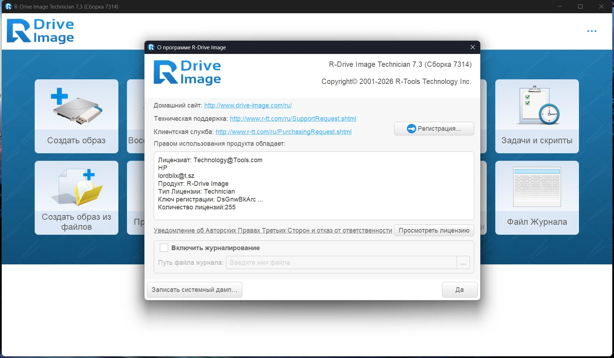Open the SupportRequest technical support link
This screenshot has width=614, height=358.
click(293, 119)
